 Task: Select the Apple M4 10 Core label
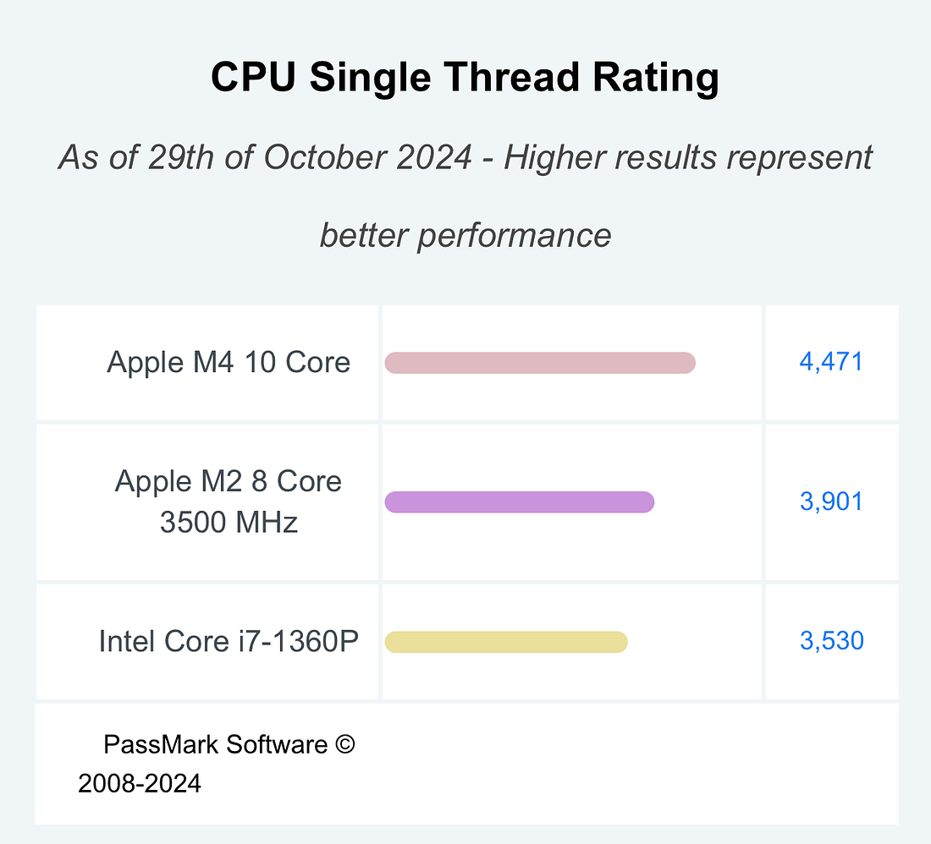(229, 362)
